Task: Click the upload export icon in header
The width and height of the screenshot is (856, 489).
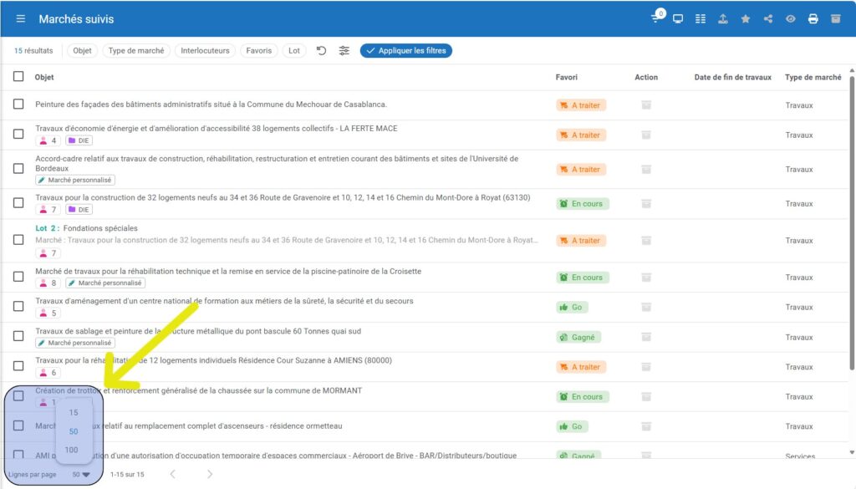Action: [x=723, y=18]
